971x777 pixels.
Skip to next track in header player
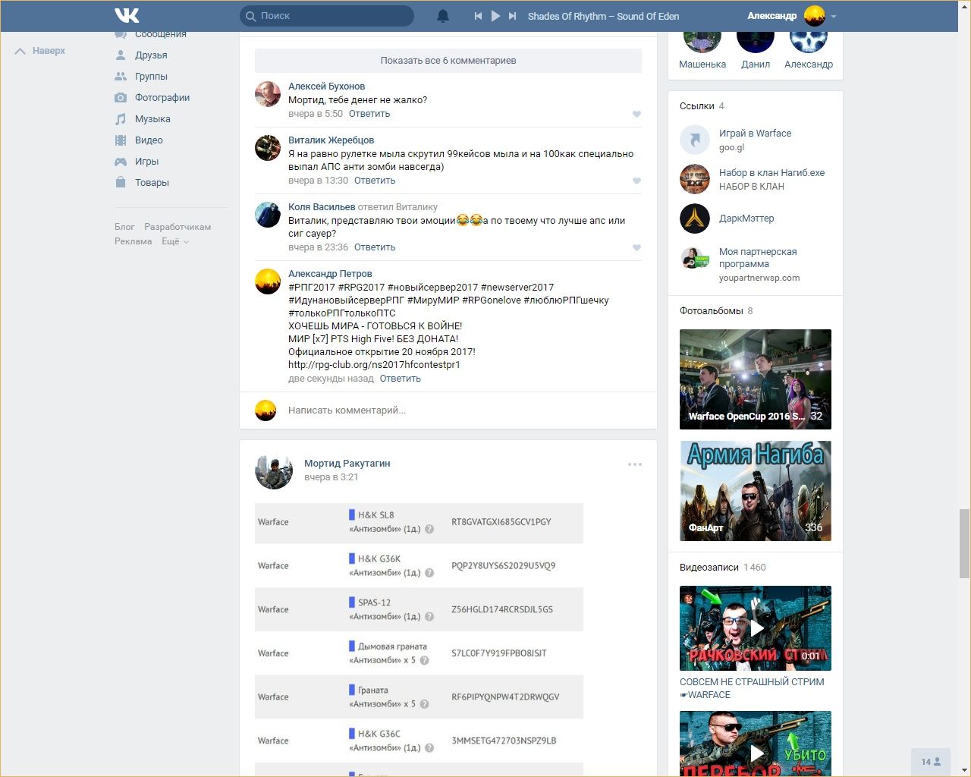coord(513,16)
